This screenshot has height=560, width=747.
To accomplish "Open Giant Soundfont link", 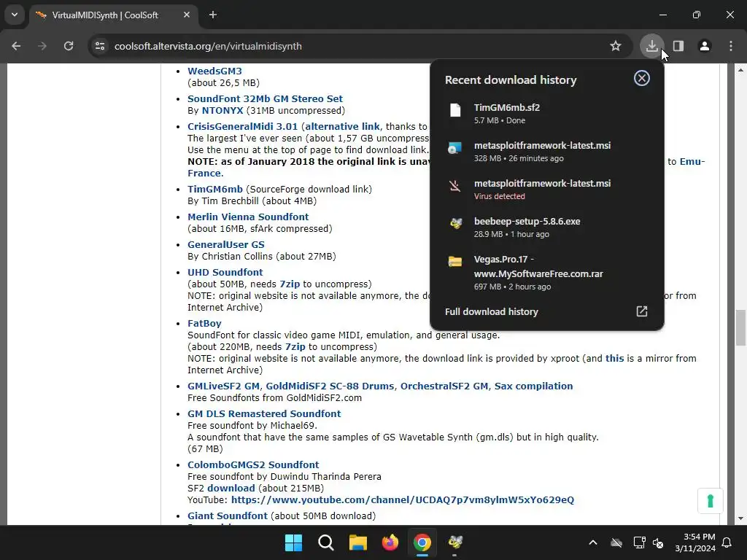I will 228,516.
